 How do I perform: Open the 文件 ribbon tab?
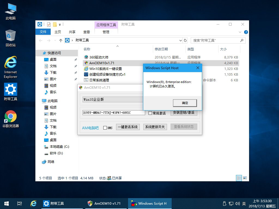[43, 32]
